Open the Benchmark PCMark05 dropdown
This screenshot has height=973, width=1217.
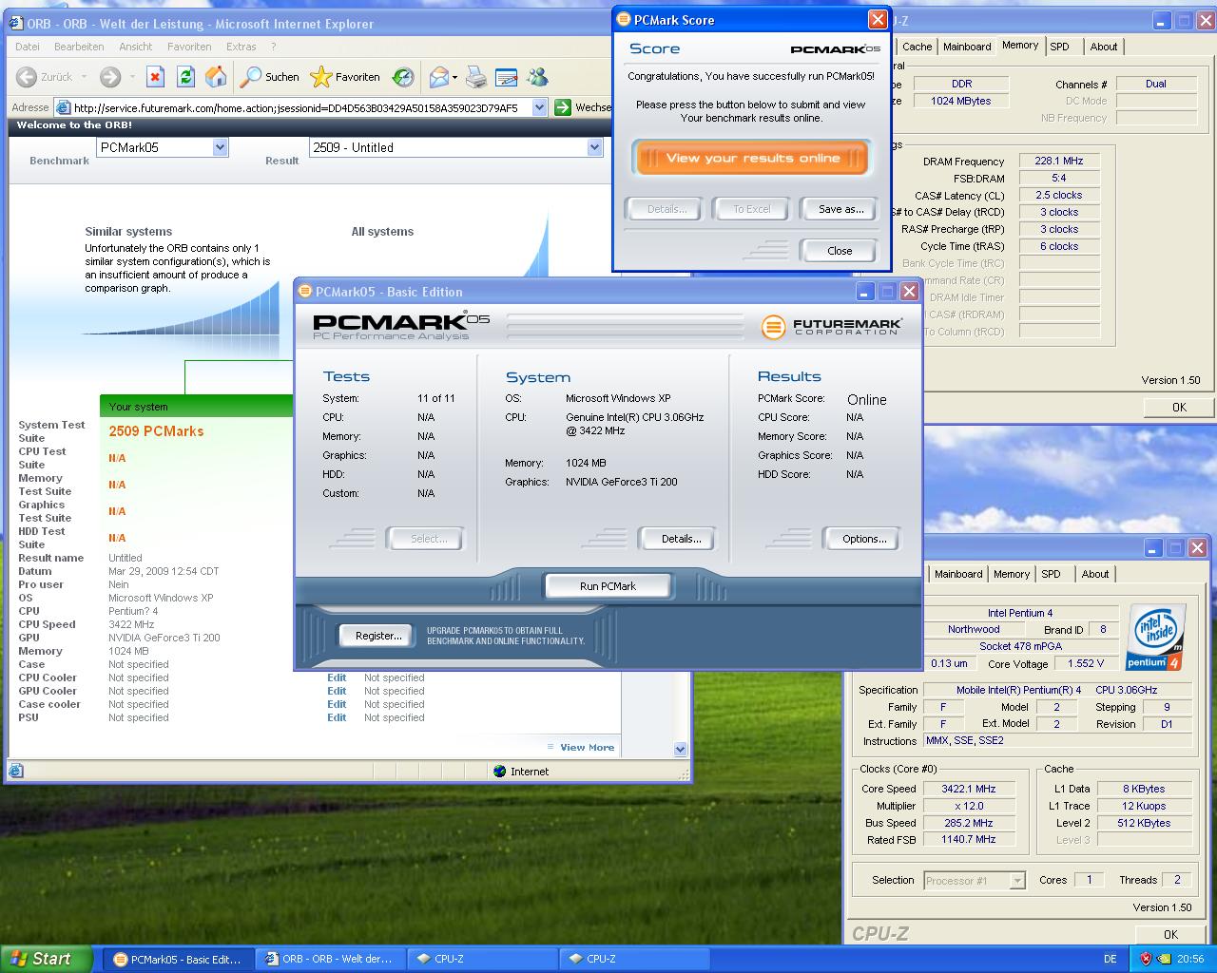[220, 147]
